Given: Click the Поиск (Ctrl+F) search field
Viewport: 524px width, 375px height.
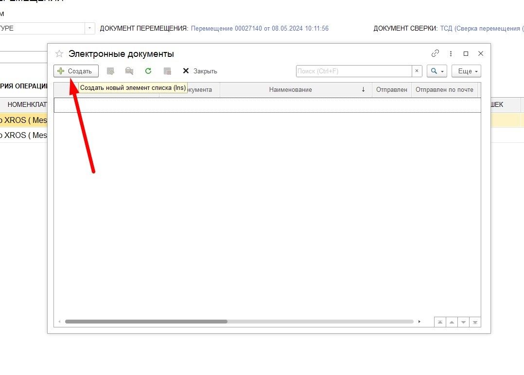Looking at the screenshot, I should 354,71.
